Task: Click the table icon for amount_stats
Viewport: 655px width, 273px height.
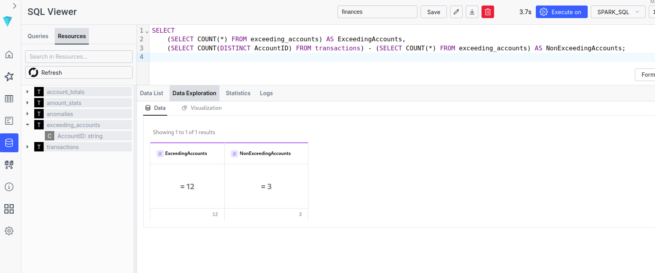Action: pos(39,103)
